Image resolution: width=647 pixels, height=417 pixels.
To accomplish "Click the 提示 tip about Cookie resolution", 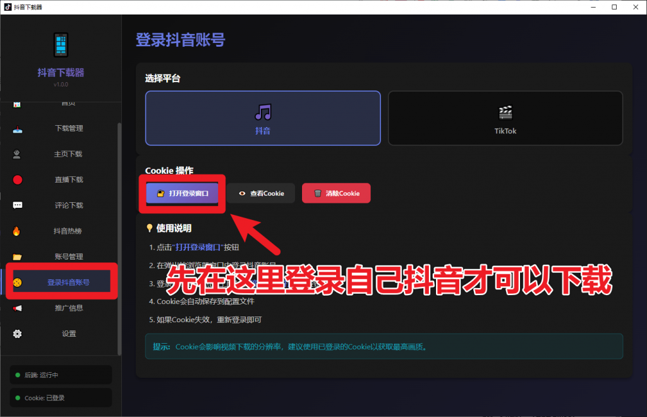I will [384, 346].
